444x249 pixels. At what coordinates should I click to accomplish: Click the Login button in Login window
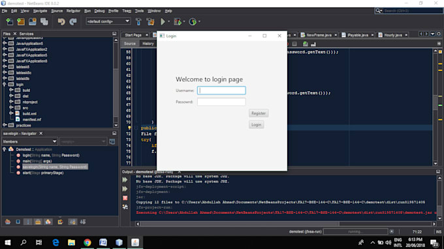256,124
